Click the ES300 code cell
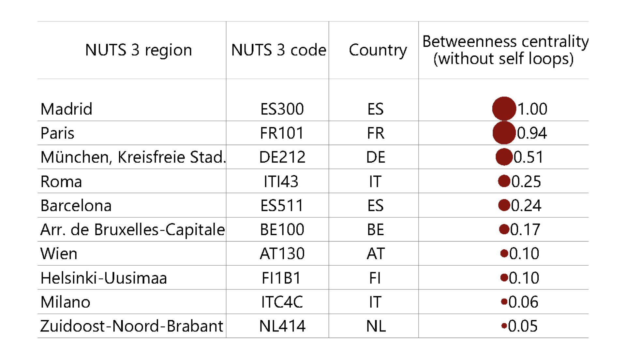 pyautogui.click(x=282, y=109)
